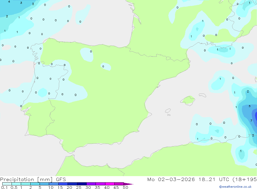
Task: Click legend label '25'
Action: click(x=79, y=187)
